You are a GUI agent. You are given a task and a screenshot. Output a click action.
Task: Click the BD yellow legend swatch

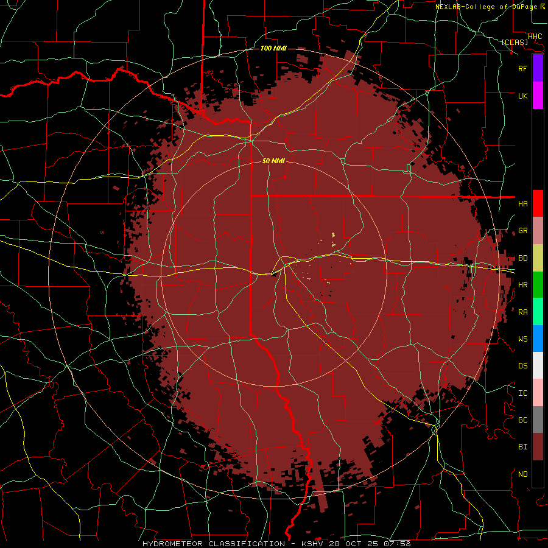(538, 258)
